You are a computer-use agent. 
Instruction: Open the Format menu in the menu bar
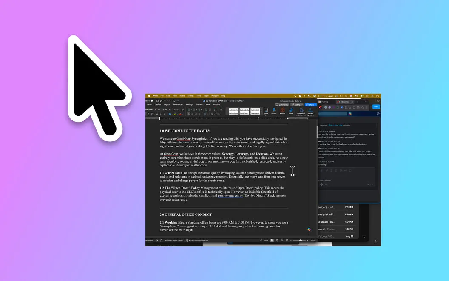click(x=190, y=96)
